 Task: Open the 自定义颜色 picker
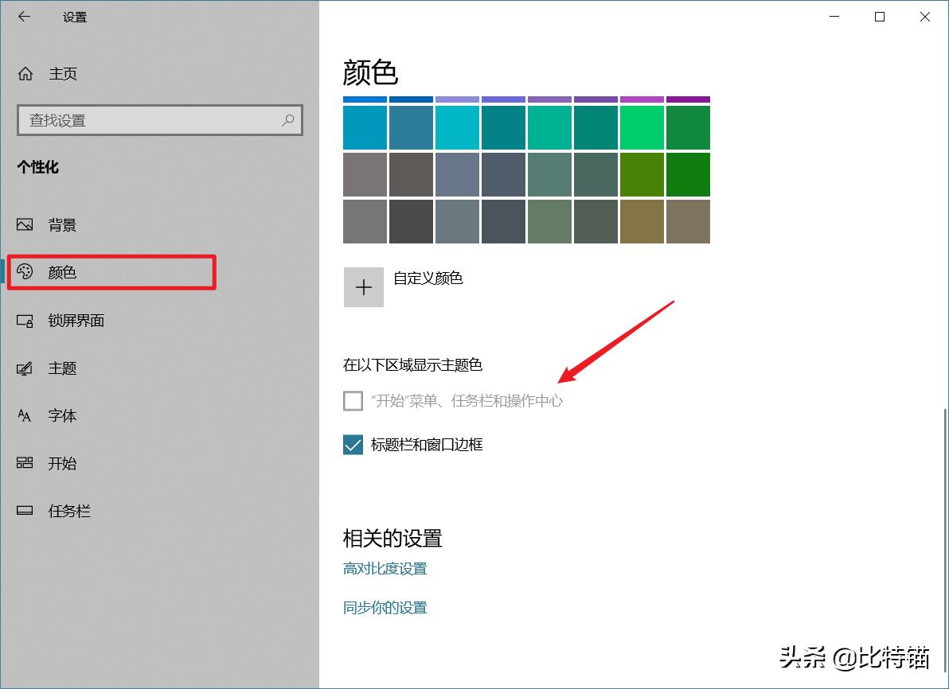(364, 286)
